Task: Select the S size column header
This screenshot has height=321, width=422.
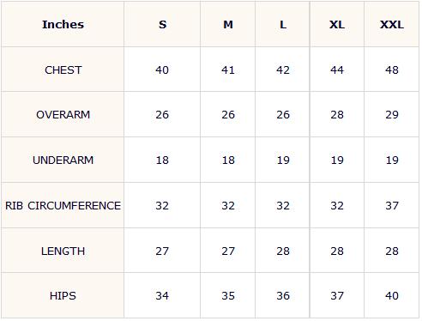Action: [162, 25]
